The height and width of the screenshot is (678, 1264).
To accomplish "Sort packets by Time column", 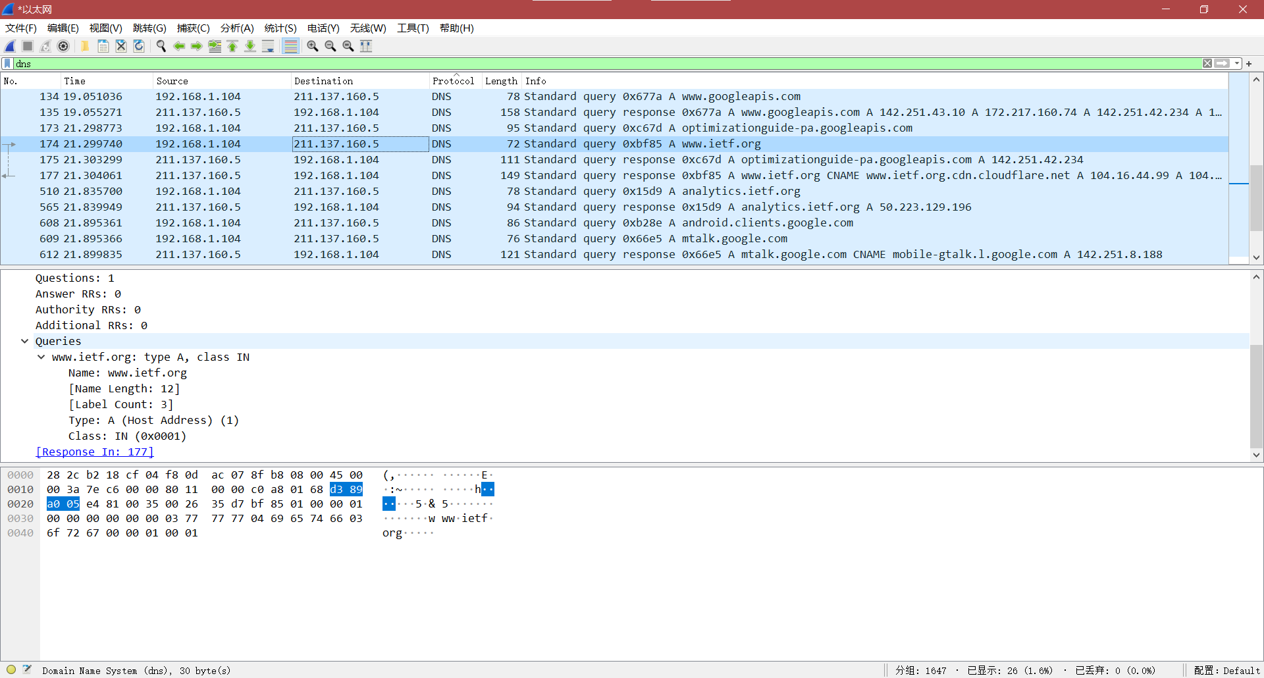I will (x=107, y=81).
